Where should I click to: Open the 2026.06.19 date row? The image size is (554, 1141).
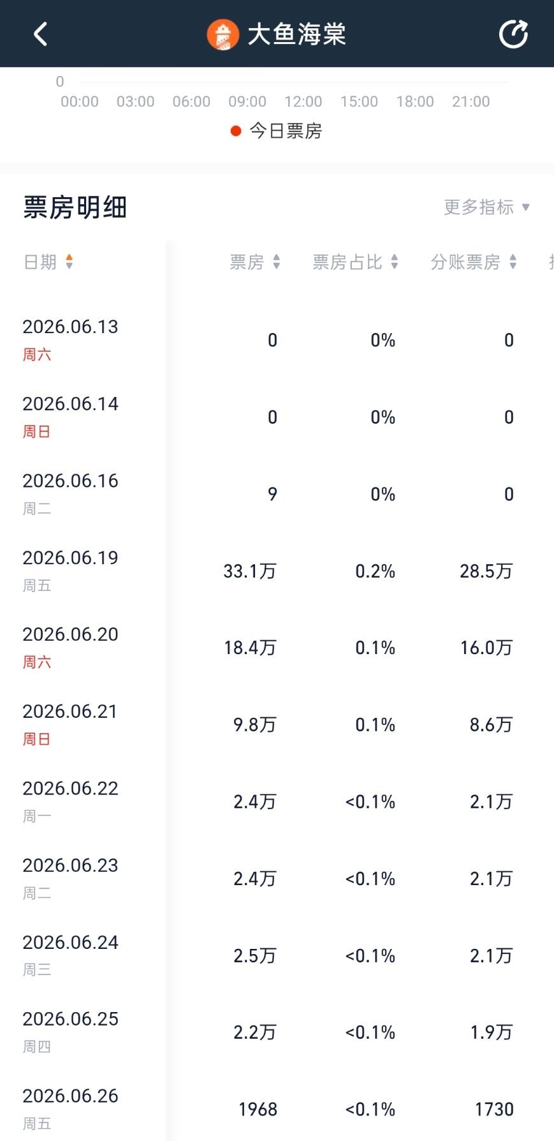[277, 571]
